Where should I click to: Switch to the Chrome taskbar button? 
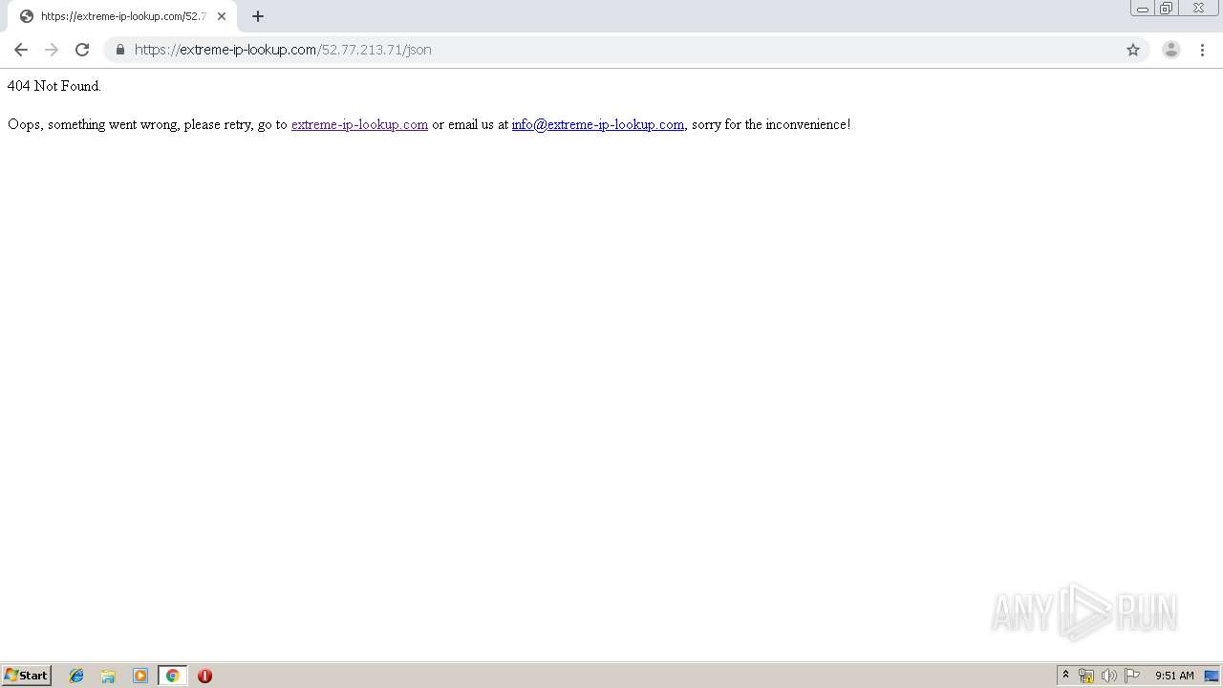click(173, 676)
